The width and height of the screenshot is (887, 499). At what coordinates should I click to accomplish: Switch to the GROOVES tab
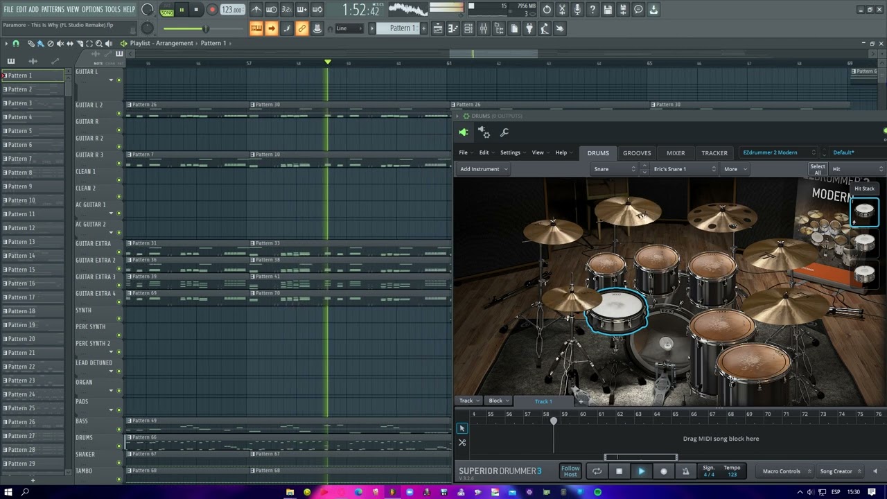tap(637, 153)
